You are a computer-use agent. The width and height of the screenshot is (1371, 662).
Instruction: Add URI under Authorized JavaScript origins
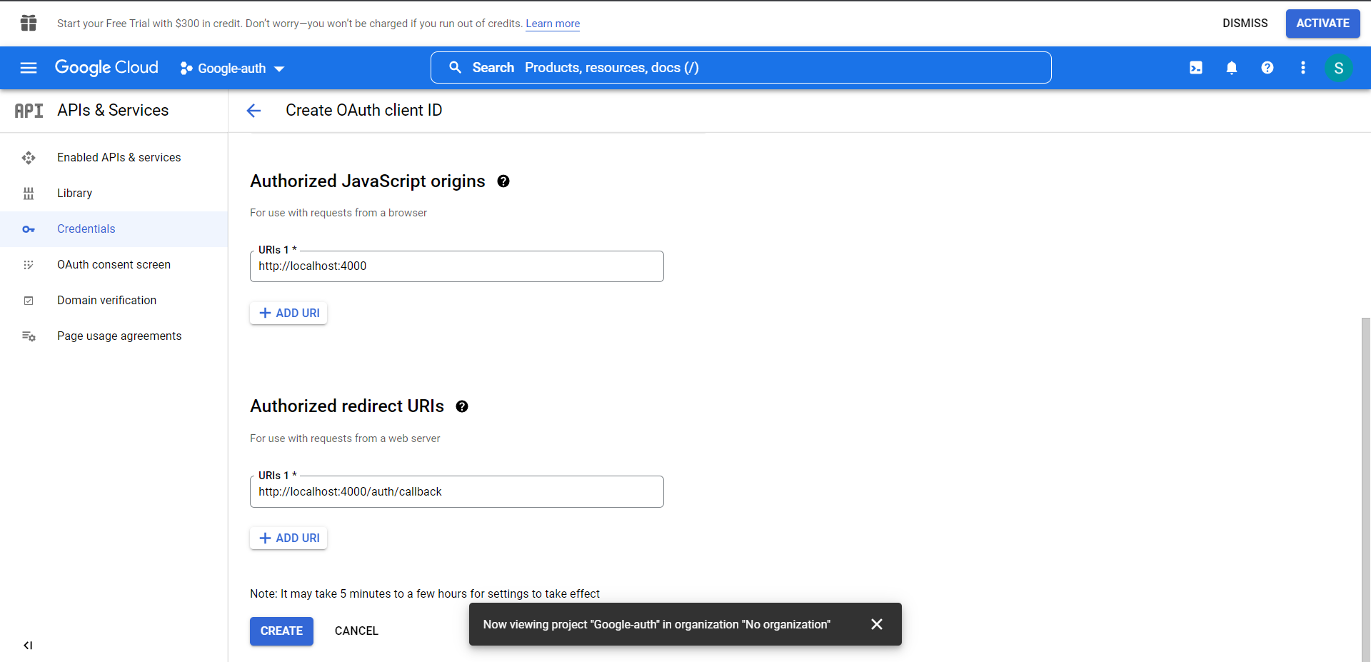[288, 314]
